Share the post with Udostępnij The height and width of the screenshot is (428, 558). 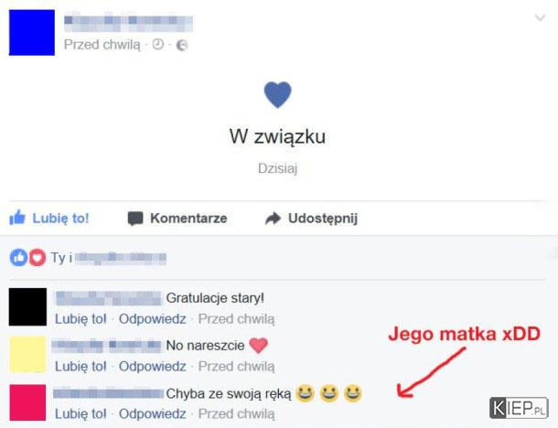[x=311, y=219]
